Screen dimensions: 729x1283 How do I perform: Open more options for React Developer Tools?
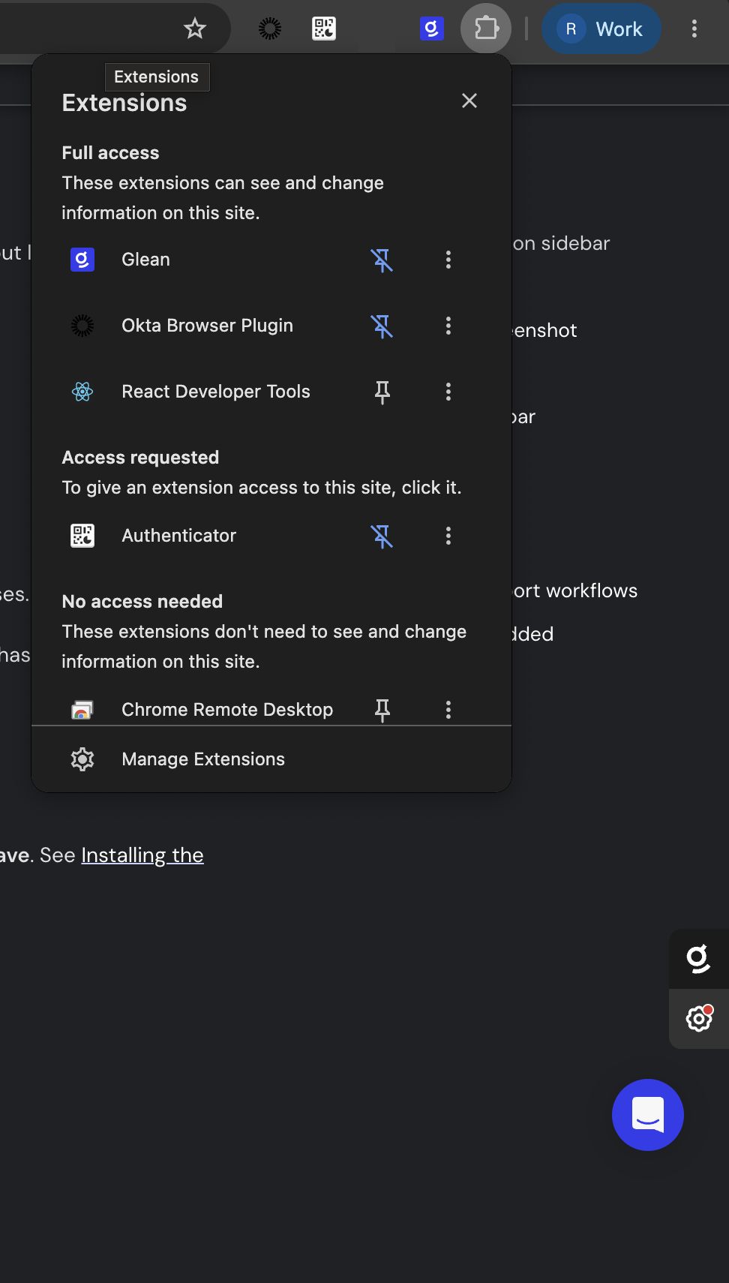(448, 392)
